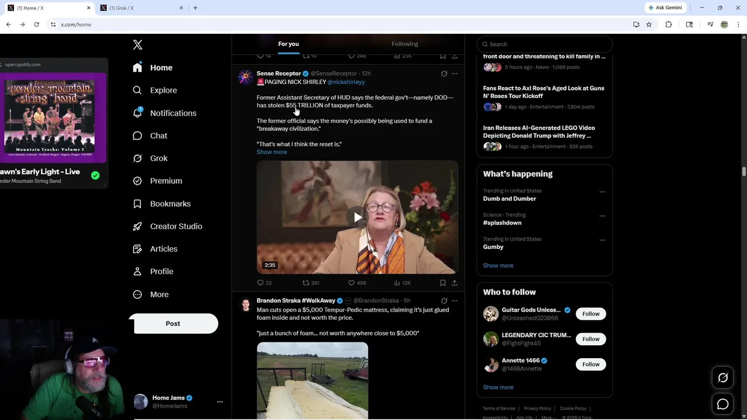747x420 pixels.
Task: Follow Annette 1466
Action: click(x=591, y=364)
